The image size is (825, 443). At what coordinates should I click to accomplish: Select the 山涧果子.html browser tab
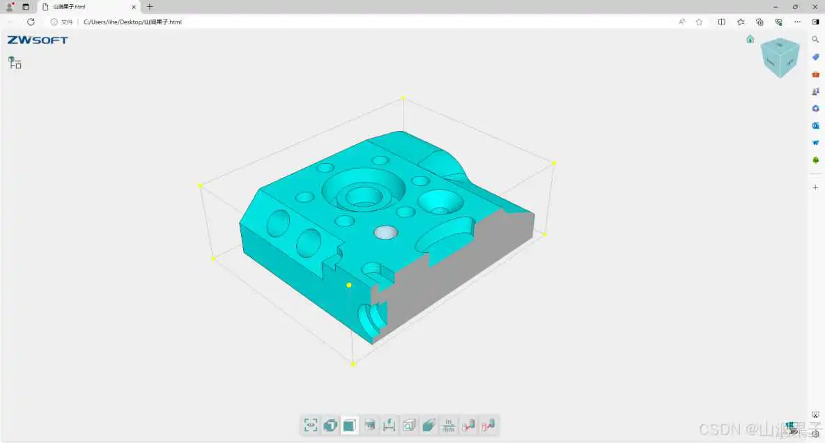(x=88, y=7)
